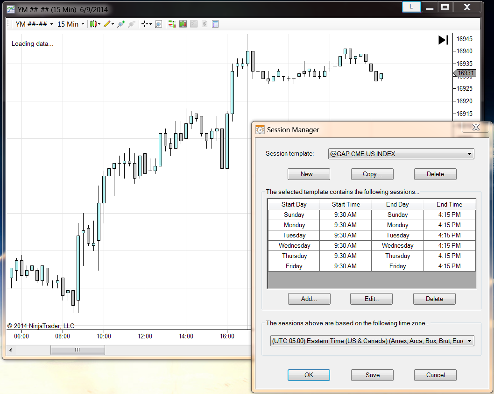
Task: Open the indicators candlestick icon
Action: (183, 24)
